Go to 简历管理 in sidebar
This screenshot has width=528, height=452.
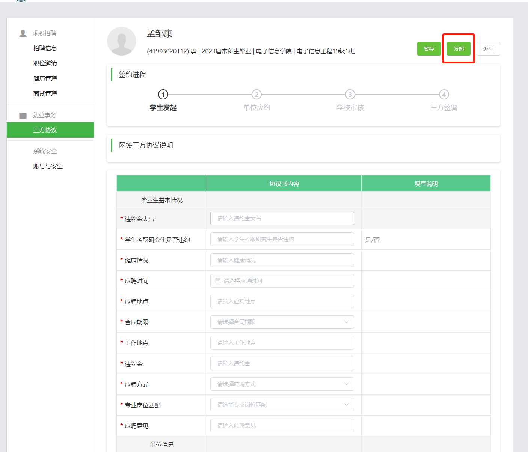[x=45, y=78]
